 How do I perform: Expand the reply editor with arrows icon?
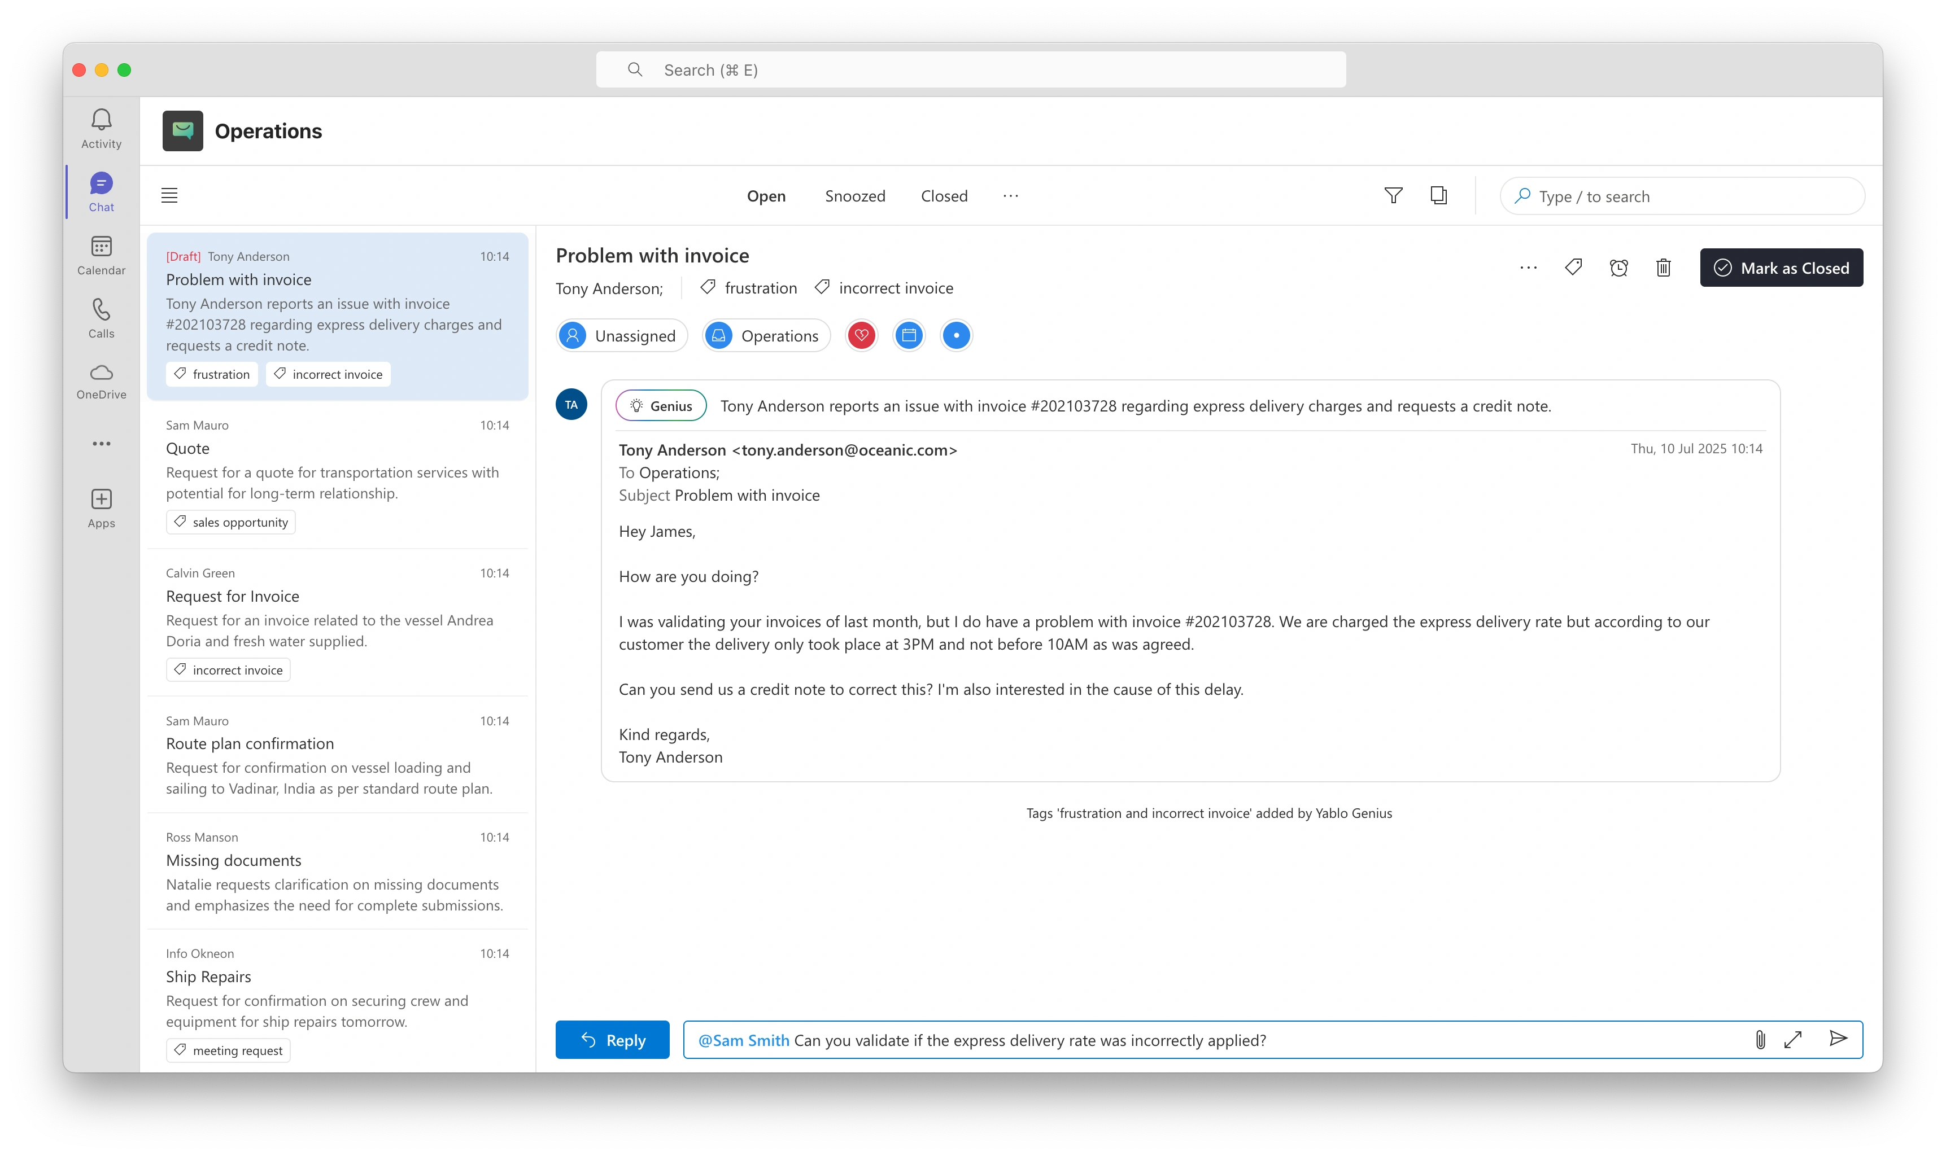[x=1794, y=1039]
